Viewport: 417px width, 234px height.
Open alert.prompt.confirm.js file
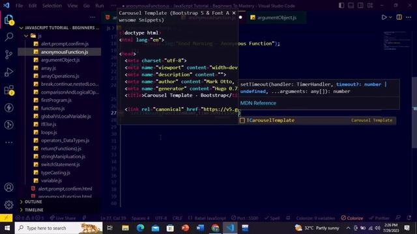[65, 44]
